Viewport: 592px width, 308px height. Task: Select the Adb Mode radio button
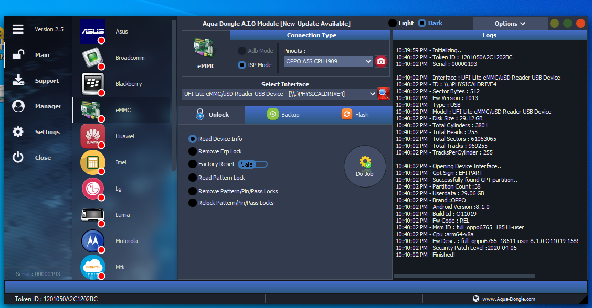241,50
